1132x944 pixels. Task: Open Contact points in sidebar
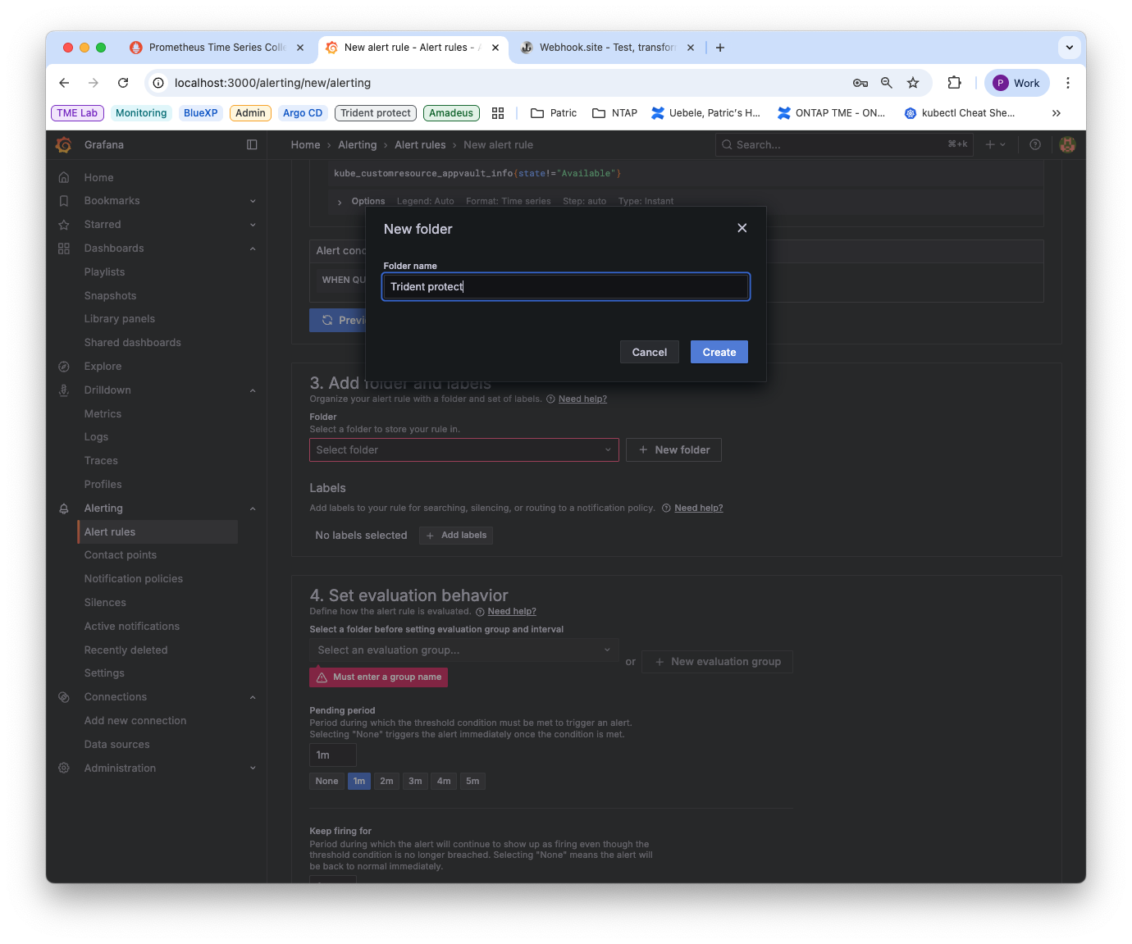point(120,554)
